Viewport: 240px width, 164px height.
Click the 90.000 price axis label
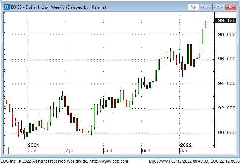227,132
